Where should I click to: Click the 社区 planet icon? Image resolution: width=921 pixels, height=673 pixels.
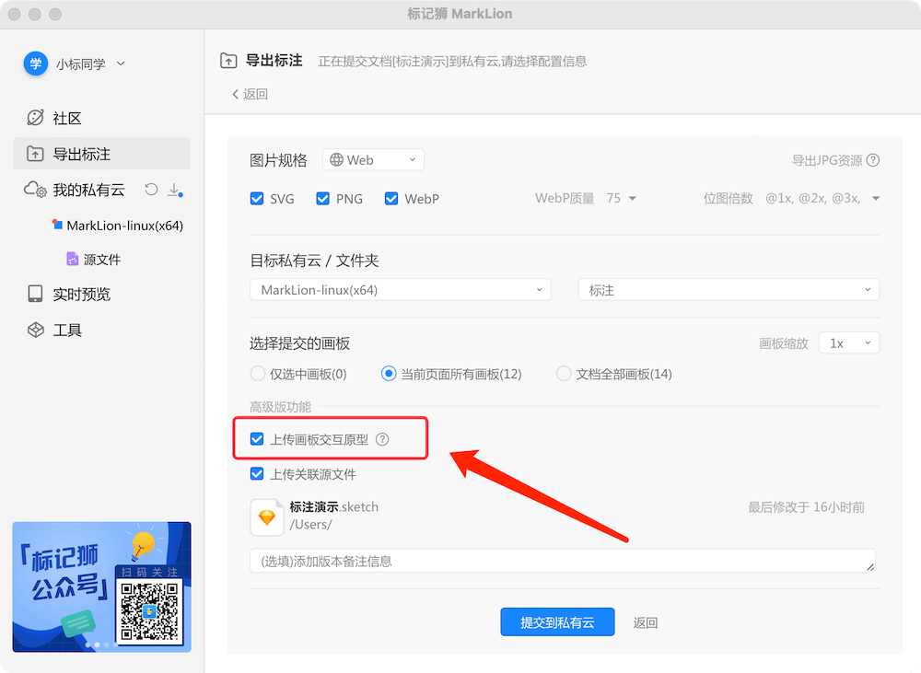[x=35, y=118]
